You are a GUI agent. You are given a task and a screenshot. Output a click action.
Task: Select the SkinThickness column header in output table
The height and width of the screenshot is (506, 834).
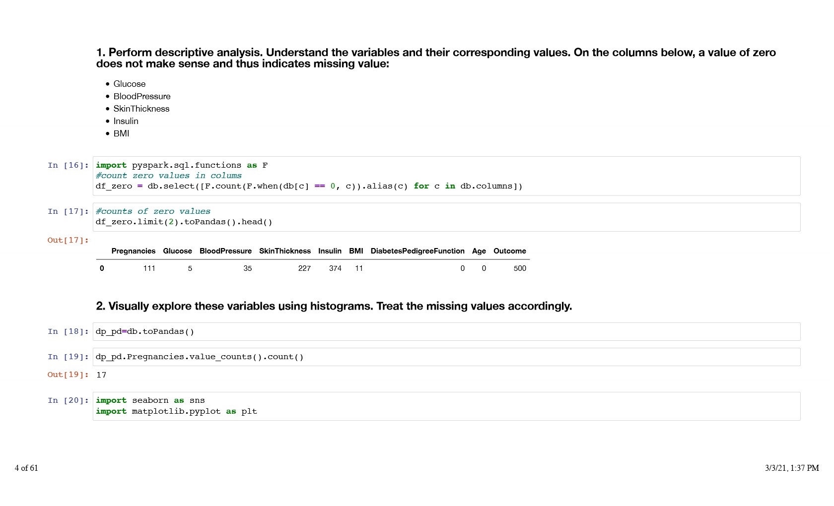pos(284,251)
